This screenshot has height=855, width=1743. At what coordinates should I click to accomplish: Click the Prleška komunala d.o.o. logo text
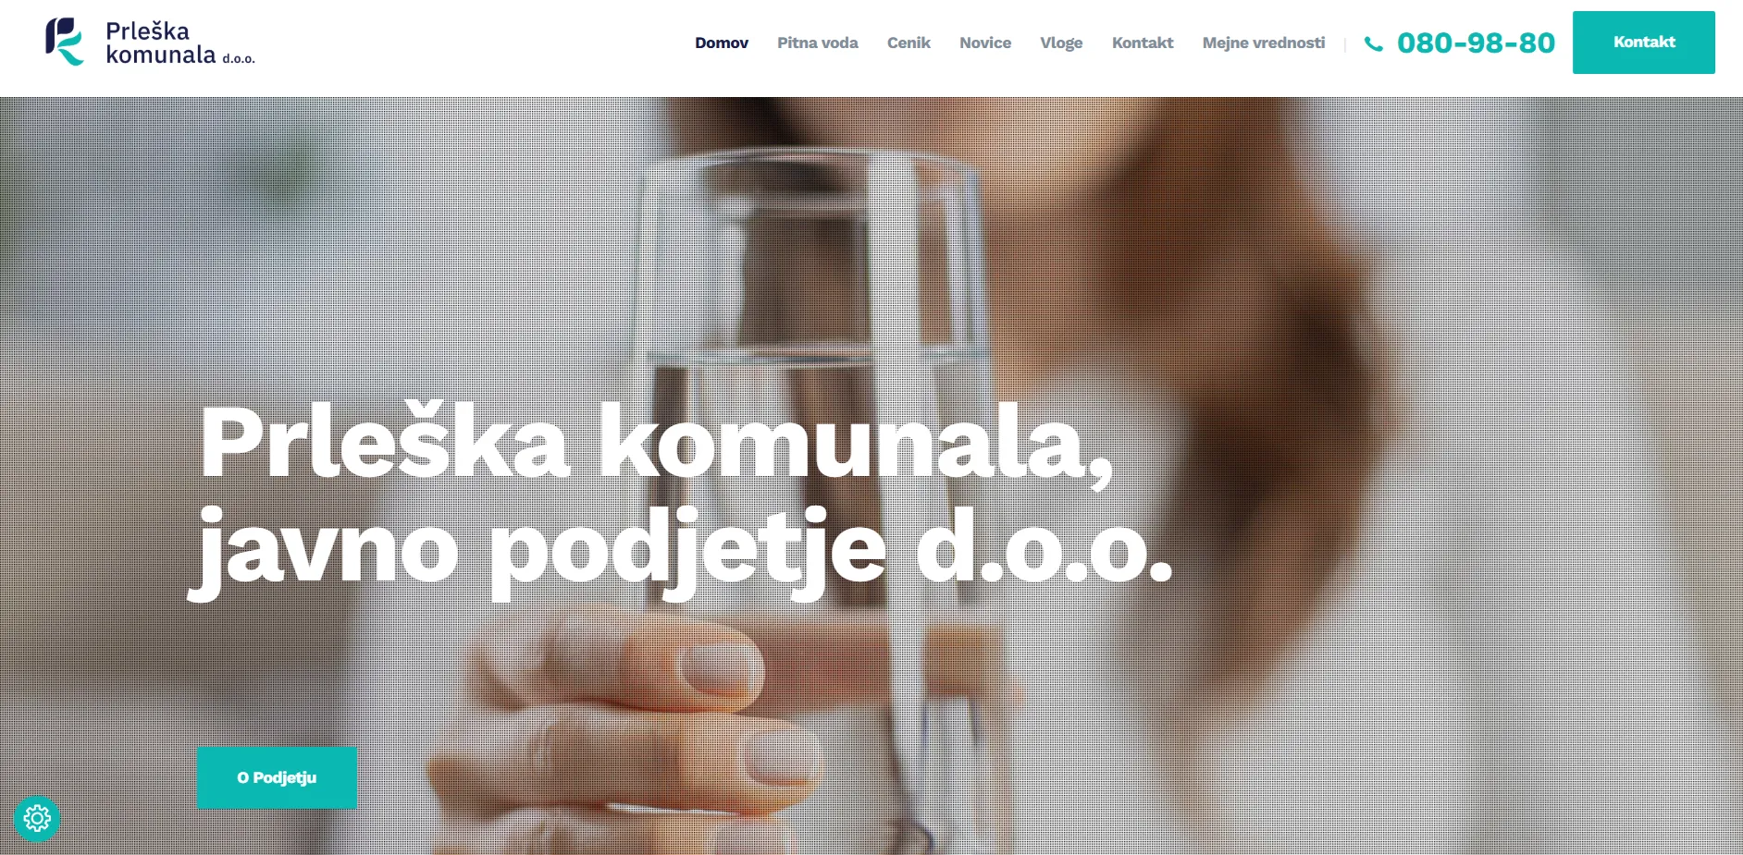tap(179, 43)
